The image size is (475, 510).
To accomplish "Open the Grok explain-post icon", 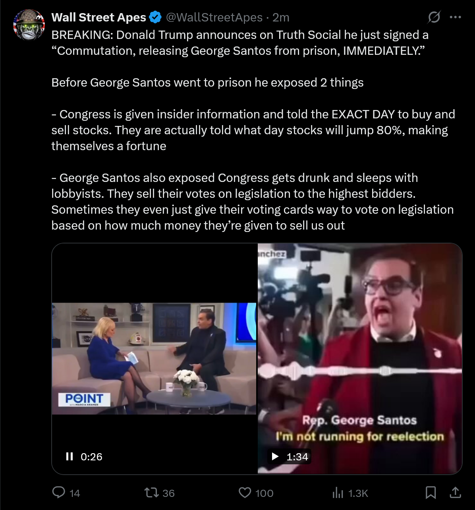I will (434, 17).
